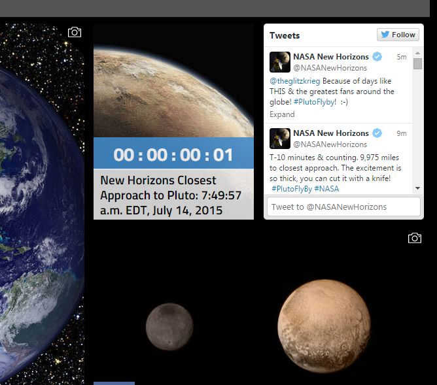Expand the first tweet
The image size is (437, 385).
282,114
